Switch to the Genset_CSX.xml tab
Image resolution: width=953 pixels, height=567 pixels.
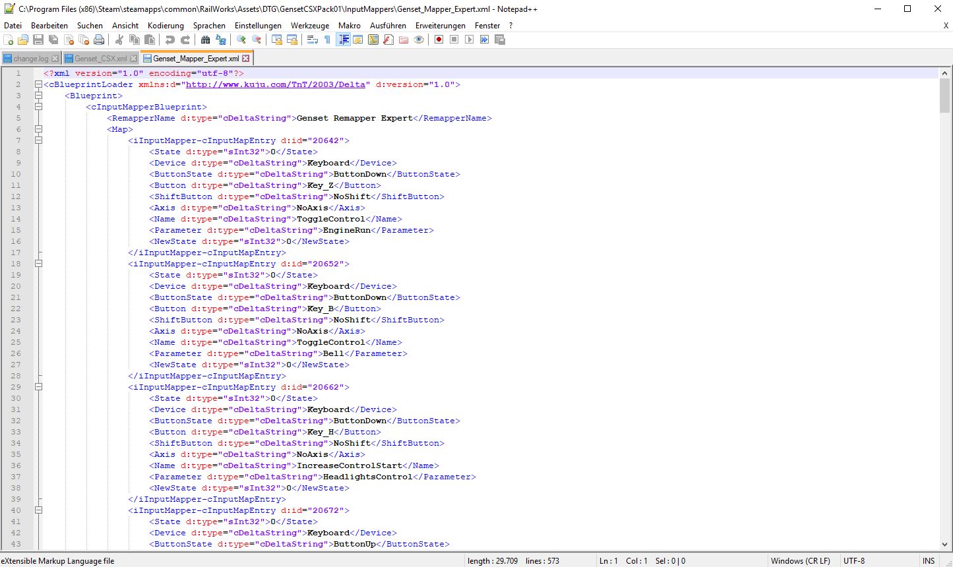click(100, 59)
